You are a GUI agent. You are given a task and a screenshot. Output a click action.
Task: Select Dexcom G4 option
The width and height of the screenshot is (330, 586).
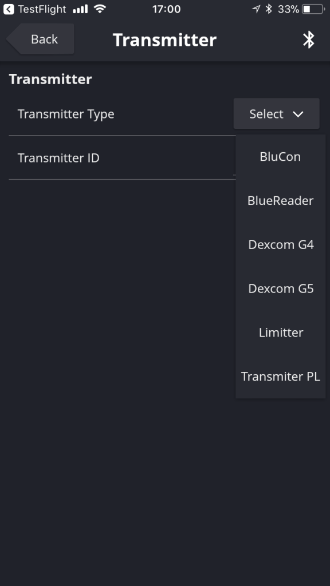click(x=280, y=244)
